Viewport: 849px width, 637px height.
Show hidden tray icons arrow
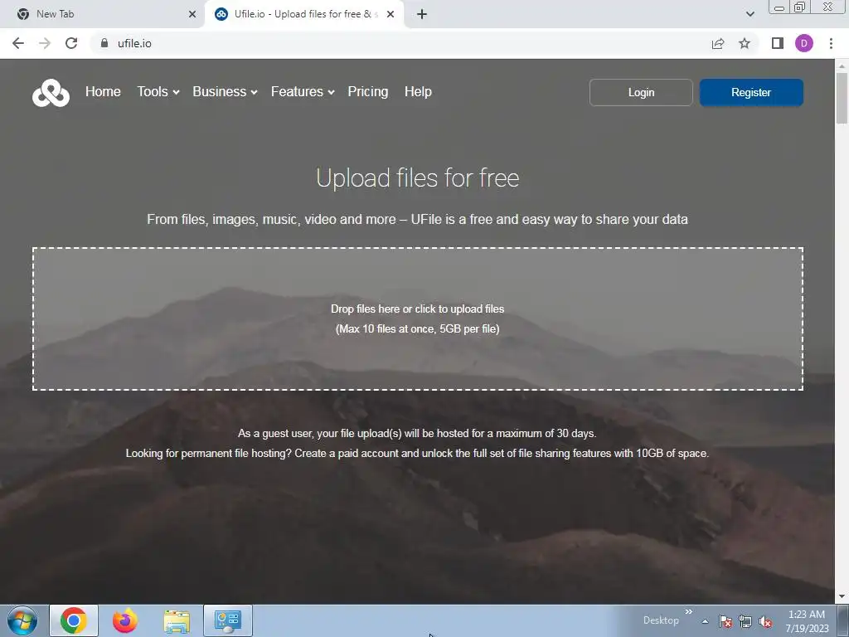pos(705,621)
